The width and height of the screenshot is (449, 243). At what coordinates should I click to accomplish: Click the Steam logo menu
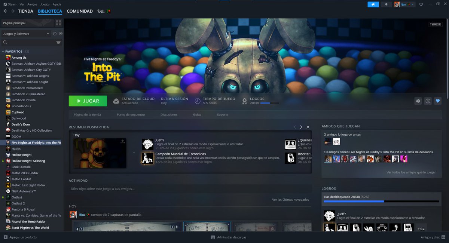(10, 4)
